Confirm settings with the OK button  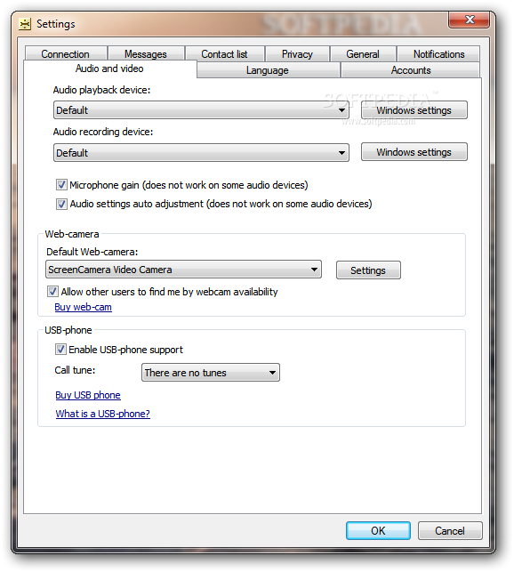pos(378,531)
